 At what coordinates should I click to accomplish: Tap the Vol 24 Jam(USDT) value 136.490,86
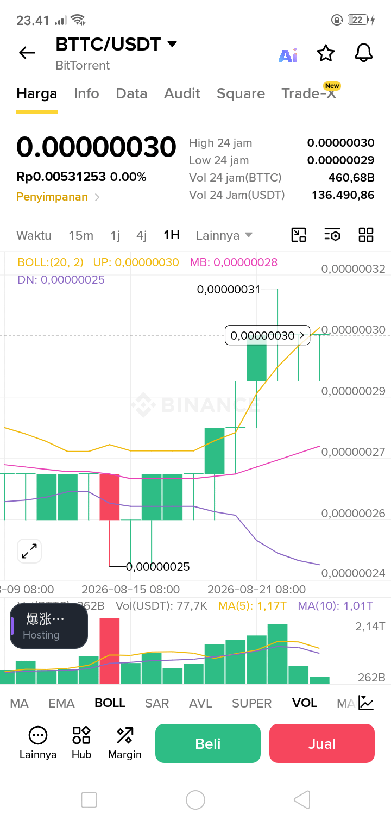[x=343, y=195]
